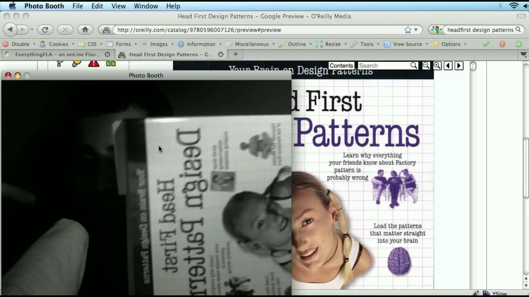529x297 pixels.
Task: Open the Web Developer Options menu
Action: pyautogui.click(x=449, y=44)
